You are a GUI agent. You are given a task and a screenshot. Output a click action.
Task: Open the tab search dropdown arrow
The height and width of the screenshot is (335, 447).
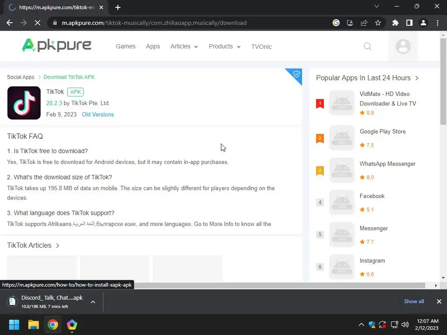tap(377, 6)
